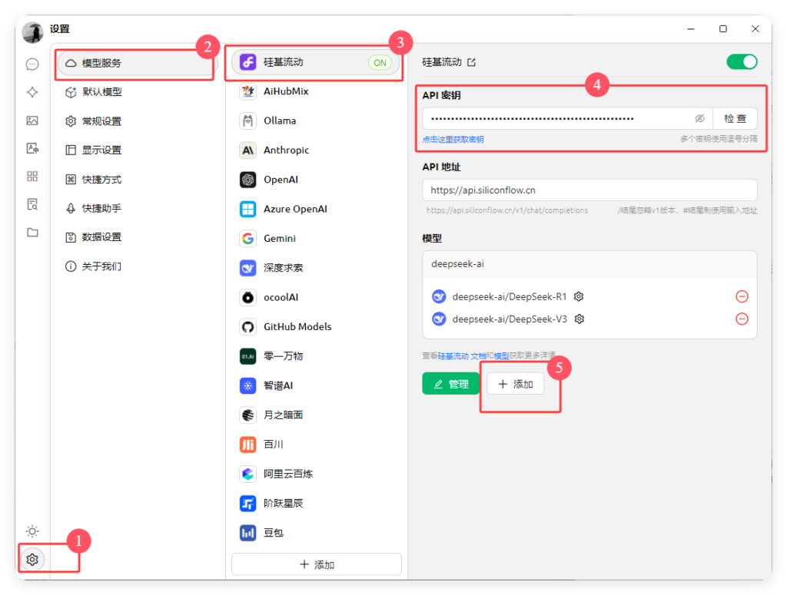
Task: Remove the deepseek-ai/DeepSeek-V3 model
Action: [742, 318]
